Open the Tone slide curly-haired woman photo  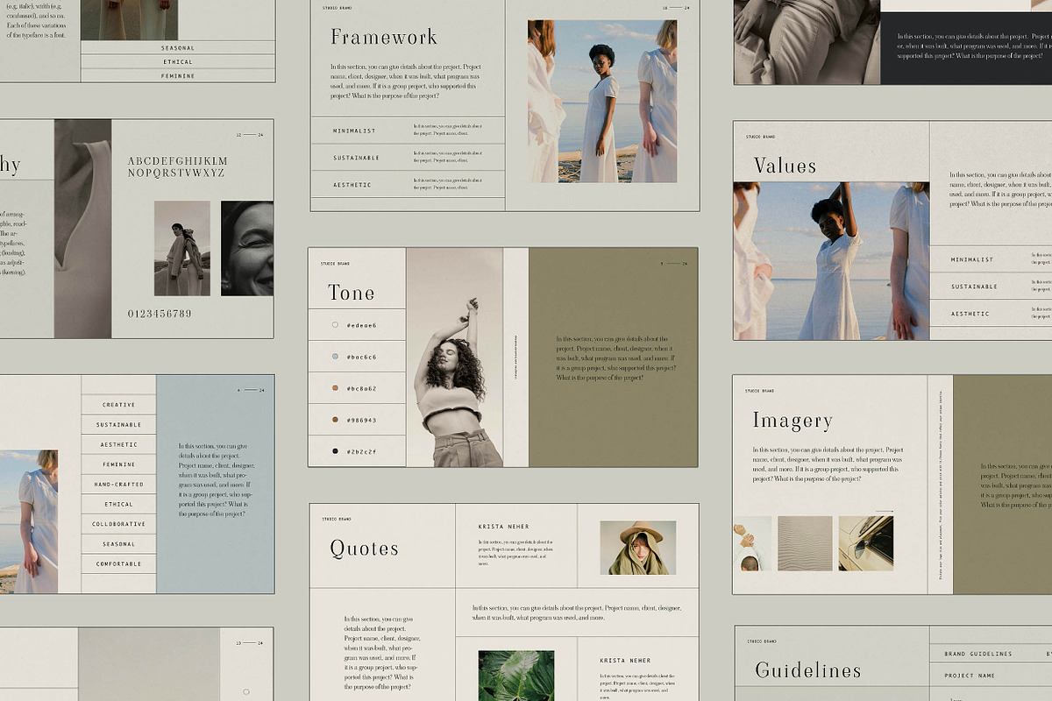coord(454,358)
